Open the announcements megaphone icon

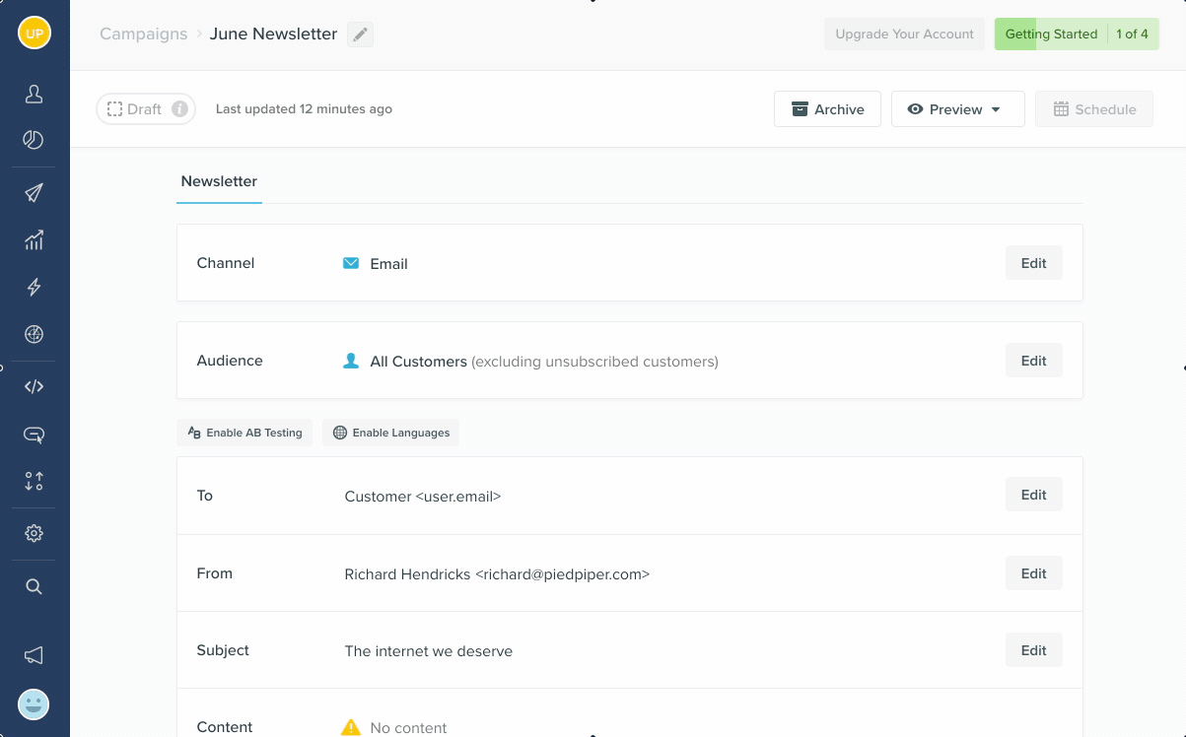coord(33,654)
